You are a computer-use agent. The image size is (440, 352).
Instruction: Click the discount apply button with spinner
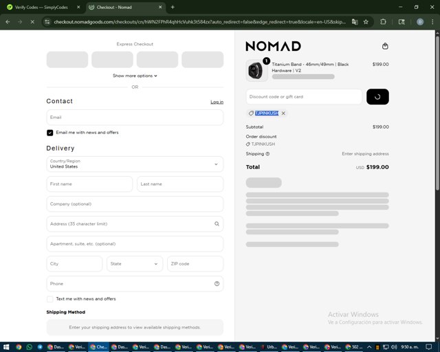[377, 97]
